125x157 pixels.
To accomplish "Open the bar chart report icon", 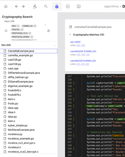I will click(x=79, y=6).
